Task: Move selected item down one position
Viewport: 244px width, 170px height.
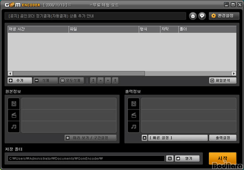Action: point(108,80)
